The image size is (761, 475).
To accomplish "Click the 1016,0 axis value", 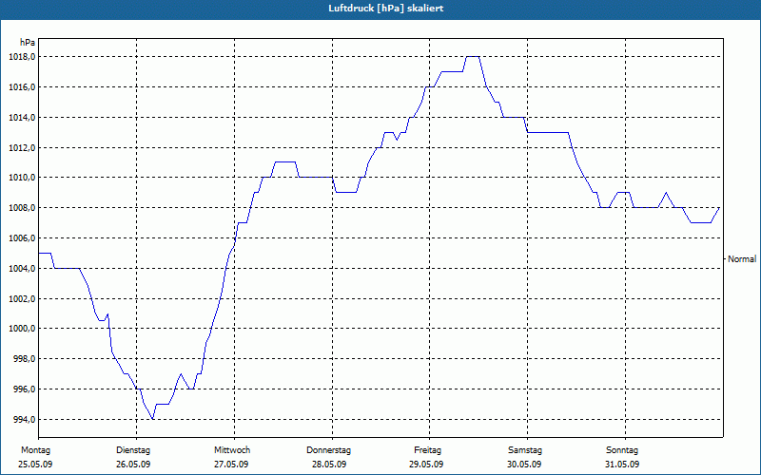I will click(x=21, y=87).
